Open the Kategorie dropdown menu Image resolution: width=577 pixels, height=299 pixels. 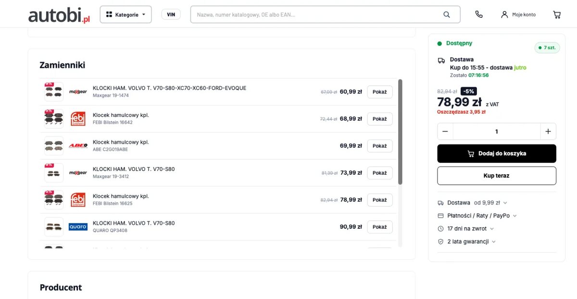coord(125,14)
